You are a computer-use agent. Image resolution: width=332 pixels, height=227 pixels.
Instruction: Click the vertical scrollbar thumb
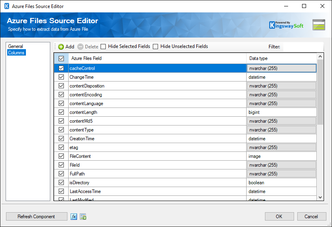tap(320, 92)
